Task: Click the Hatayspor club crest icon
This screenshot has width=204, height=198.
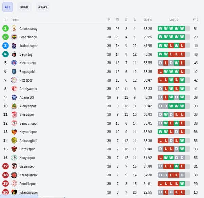Action: pyautogui.click(x=14, y=149)
